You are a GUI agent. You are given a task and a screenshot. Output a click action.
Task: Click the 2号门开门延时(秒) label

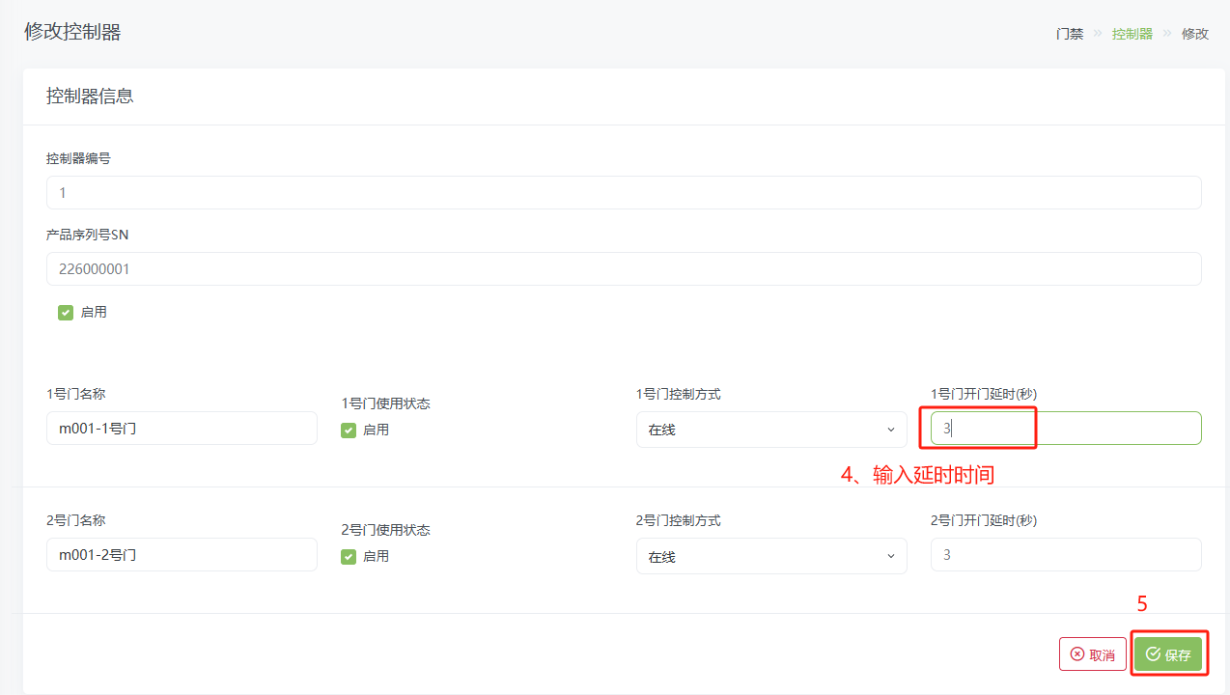[984, 520]
